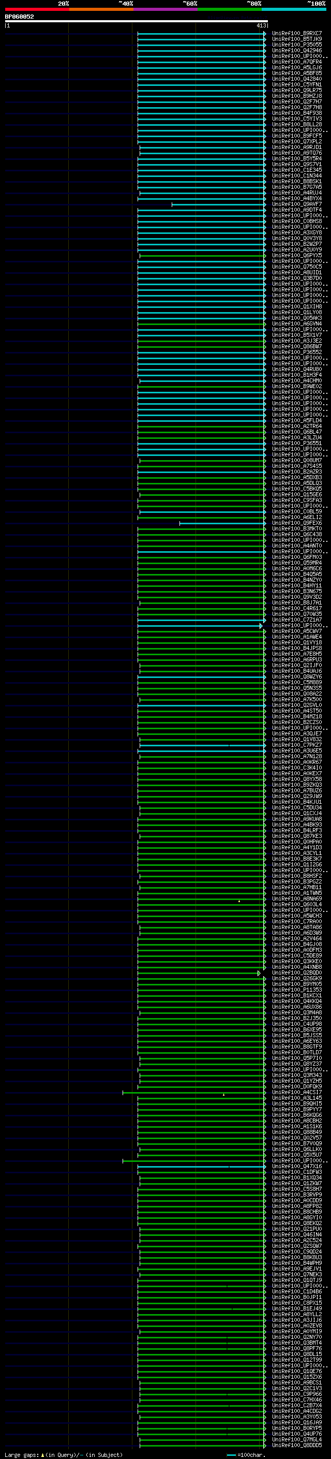The width and height of the screenshot is (331, 1459).
Task: Select hit label UniRef100_Q2BQD0
Action: point(297,973)
